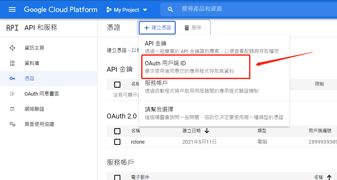Click the project hexagon icon beside My Project
This screenshot has width=337, height=180.
coord(109,10)
